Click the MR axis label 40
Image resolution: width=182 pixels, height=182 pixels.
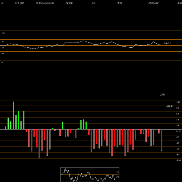click(x=177, y=120)
